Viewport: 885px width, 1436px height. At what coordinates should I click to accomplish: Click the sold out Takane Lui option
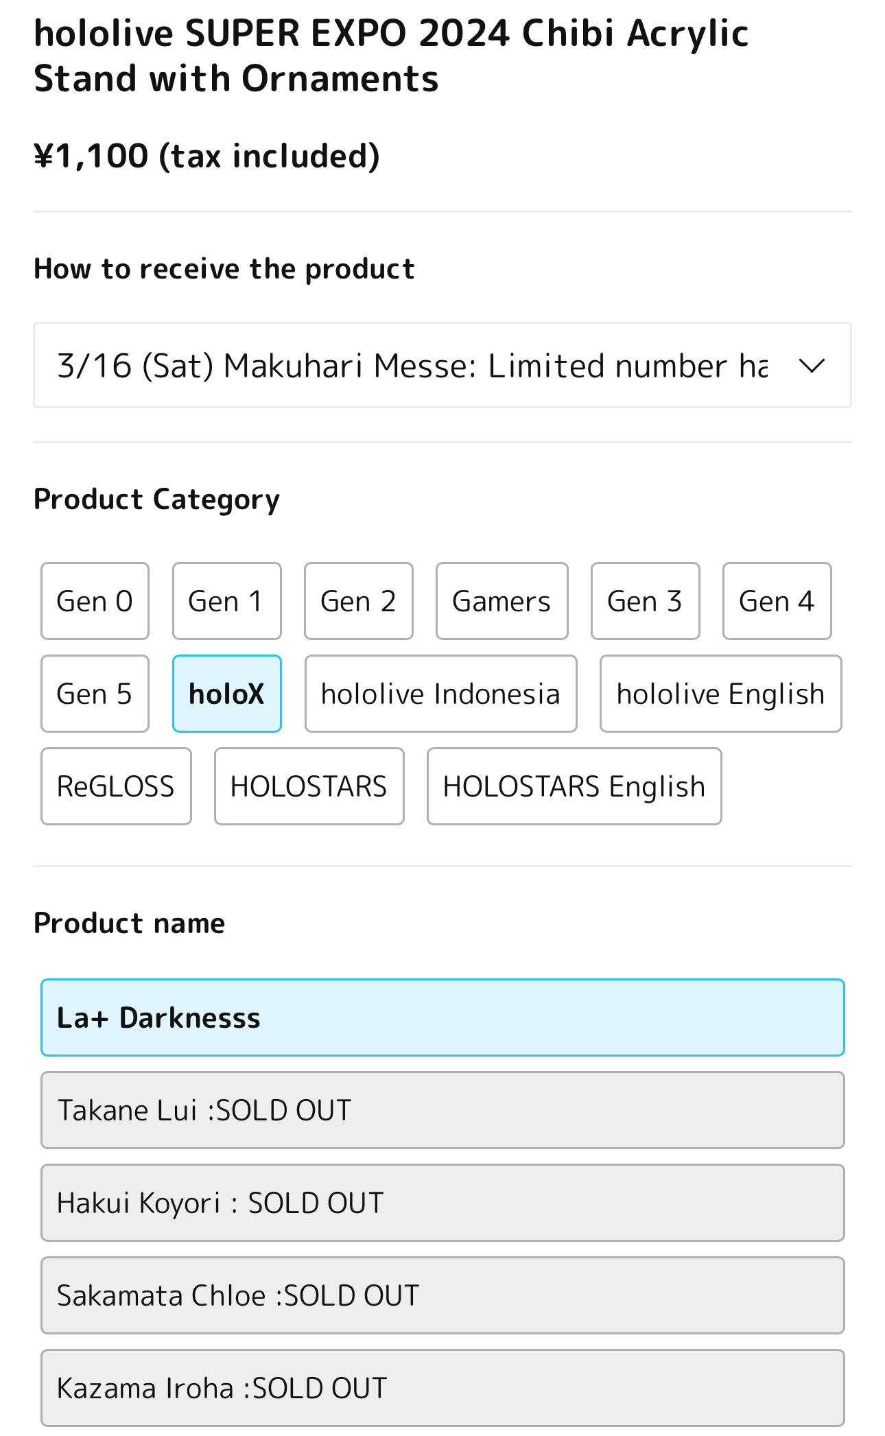click(x=442, y=1110)
